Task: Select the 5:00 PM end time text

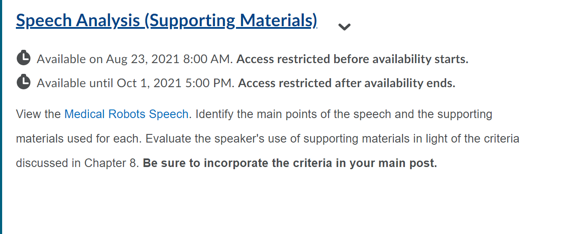Action: [209, 83]
